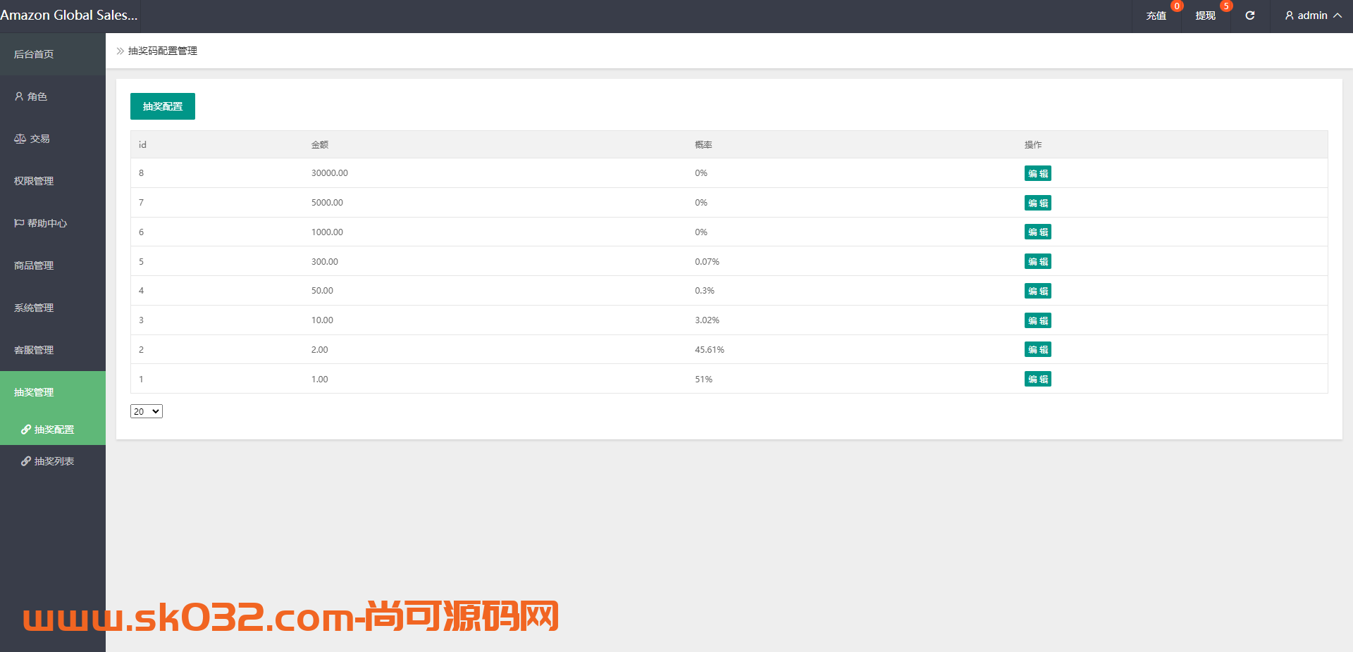Open 抽奖列表 submenu item
This screenshot has height=652, width=1353.
[53, 461]
